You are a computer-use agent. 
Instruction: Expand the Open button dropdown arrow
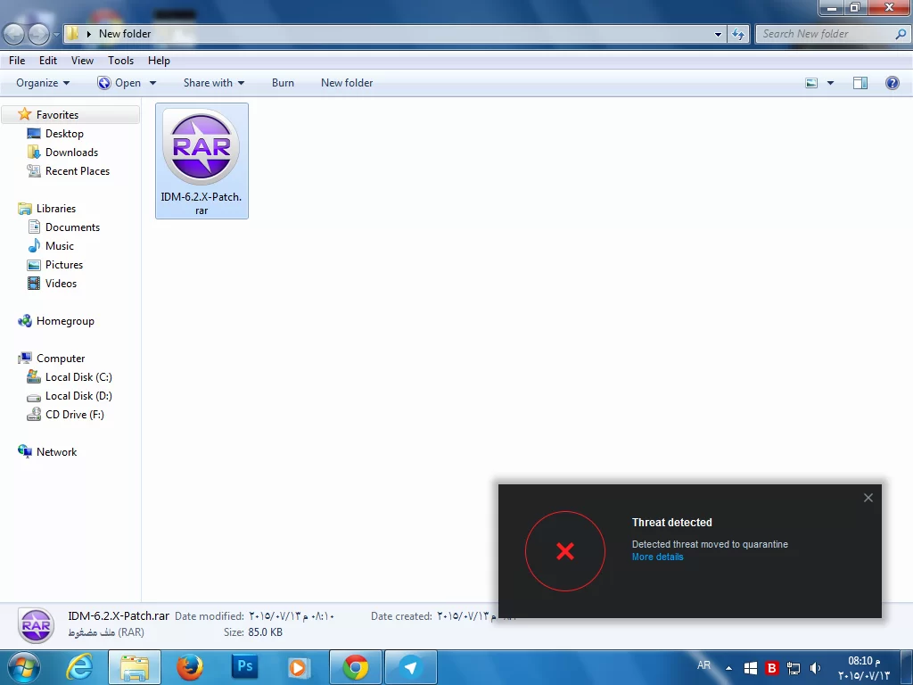pos(152,83)
